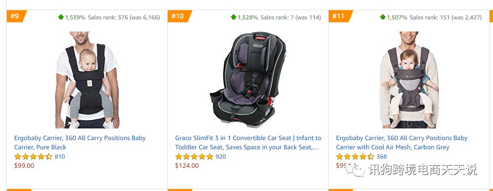Screen dimensions: 493x191
Task: Click star rating of Pure Black carrier
Action: (x=34, y=157)
